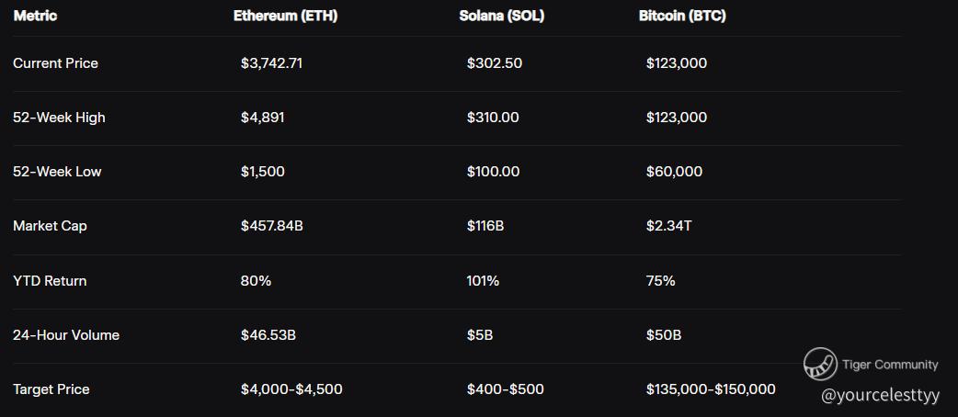The image size is (958, 417).
Task: Click Ethereum's 24-hour volume $46.53B
Action: (x=268, y=335)
